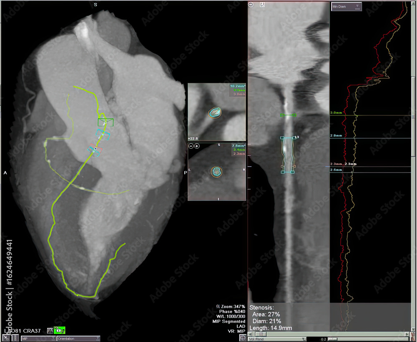
Task: Click the right arrow of the horizontal scrollbar
Action: tap(407, 334)
